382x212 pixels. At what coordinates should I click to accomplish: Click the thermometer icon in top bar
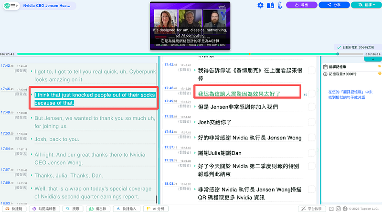[280, 5]
